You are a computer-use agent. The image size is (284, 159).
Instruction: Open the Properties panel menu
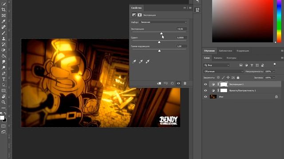[190, 8]
